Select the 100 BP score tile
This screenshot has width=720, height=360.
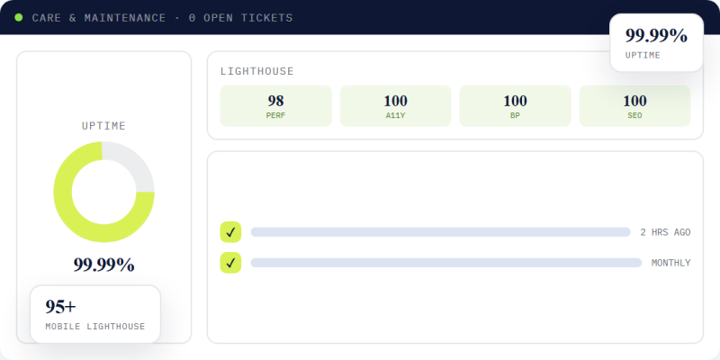pyautogui.click(x=515, y=105)
